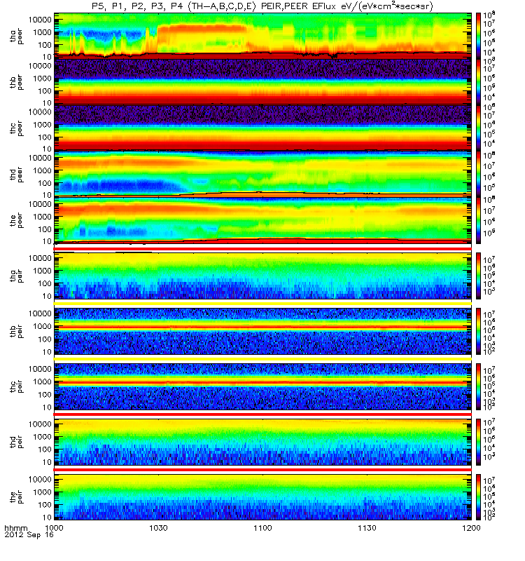This screenshot has height=561, width=525.
Task: Click the '1000' time axis label
Action: click(54, 528)
